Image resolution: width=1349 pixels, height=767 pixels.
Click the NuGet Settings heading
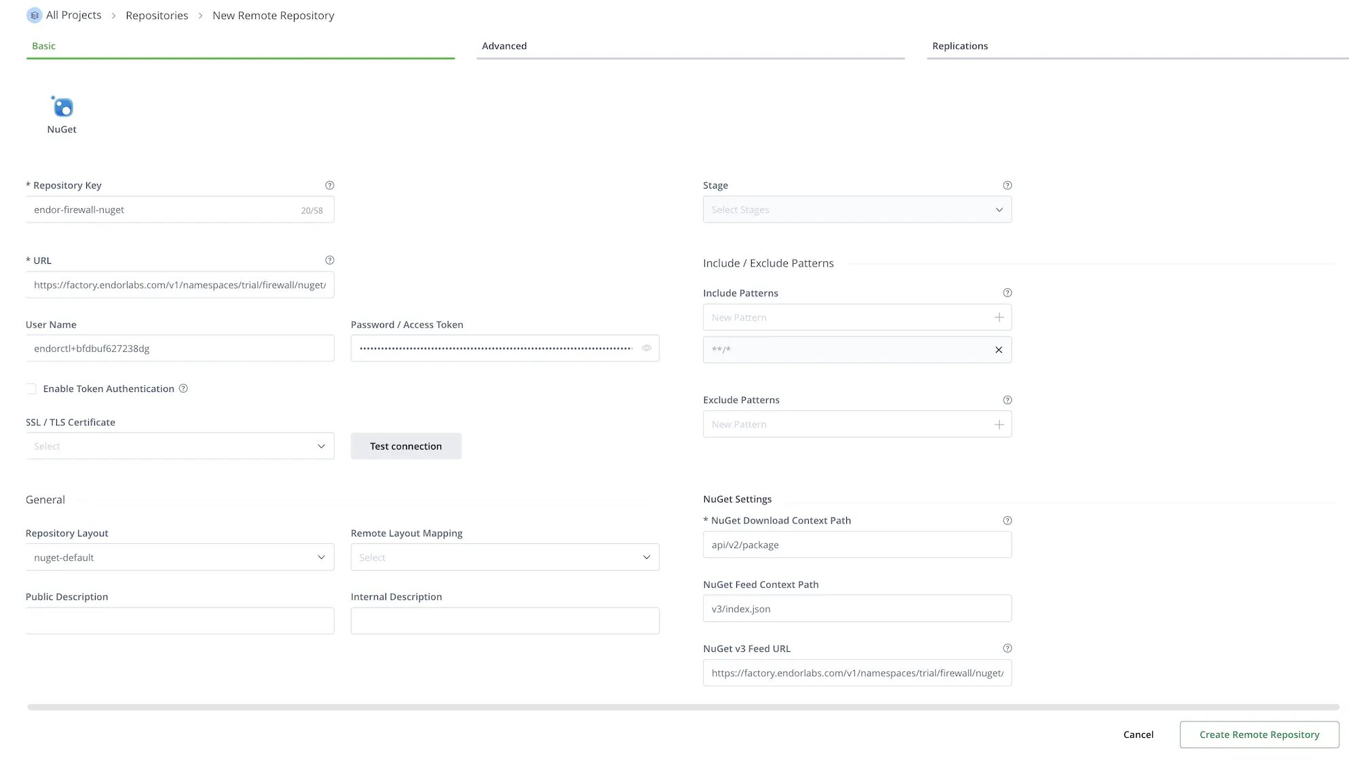738,499
